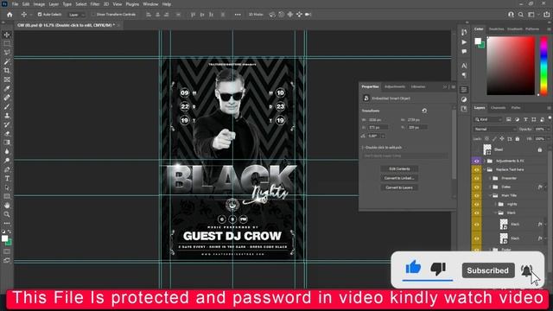Hide the Presenter group
This screenshot has width=553, height=311.
coord(476,179)
